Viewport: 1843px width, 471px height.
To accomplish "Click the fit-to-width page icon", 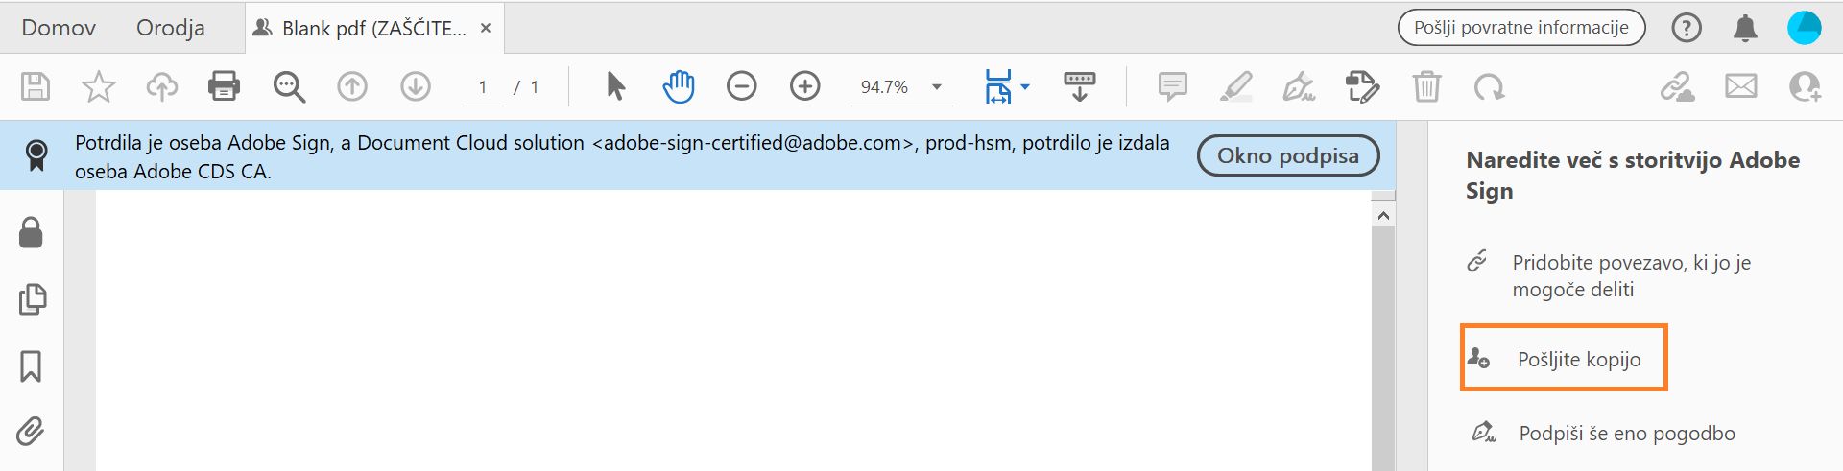I will 998,87.
